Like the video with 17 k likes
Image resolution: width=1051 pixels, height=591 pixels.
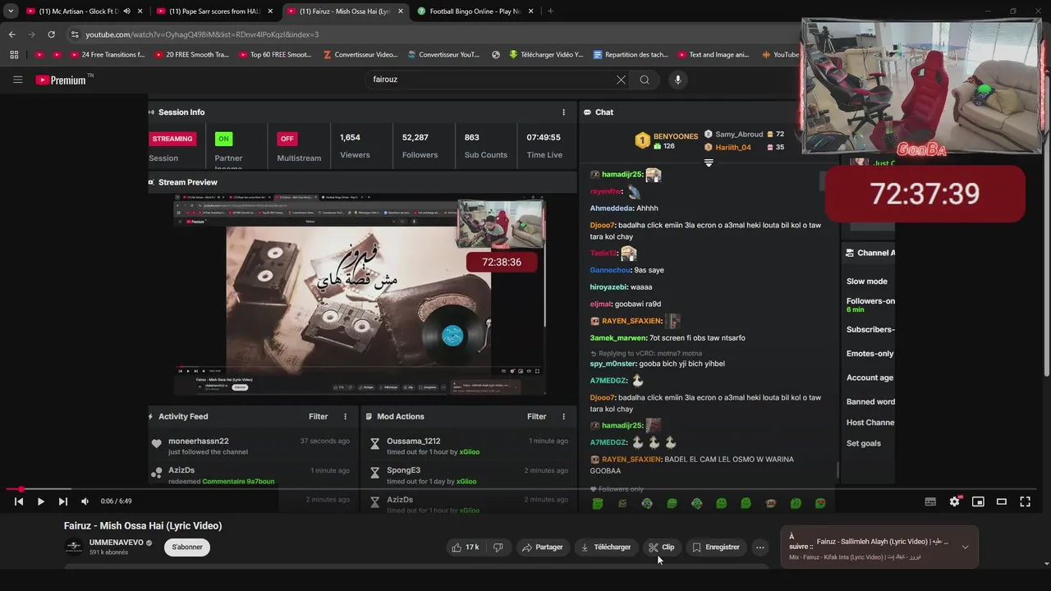(465, 547)
